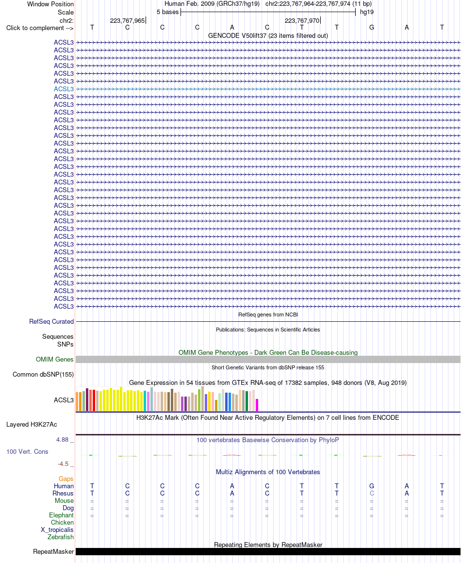Click the faded mismatched C in Rhesus row
The width and height of the screenshot is (461, 563).
[372, 493]
